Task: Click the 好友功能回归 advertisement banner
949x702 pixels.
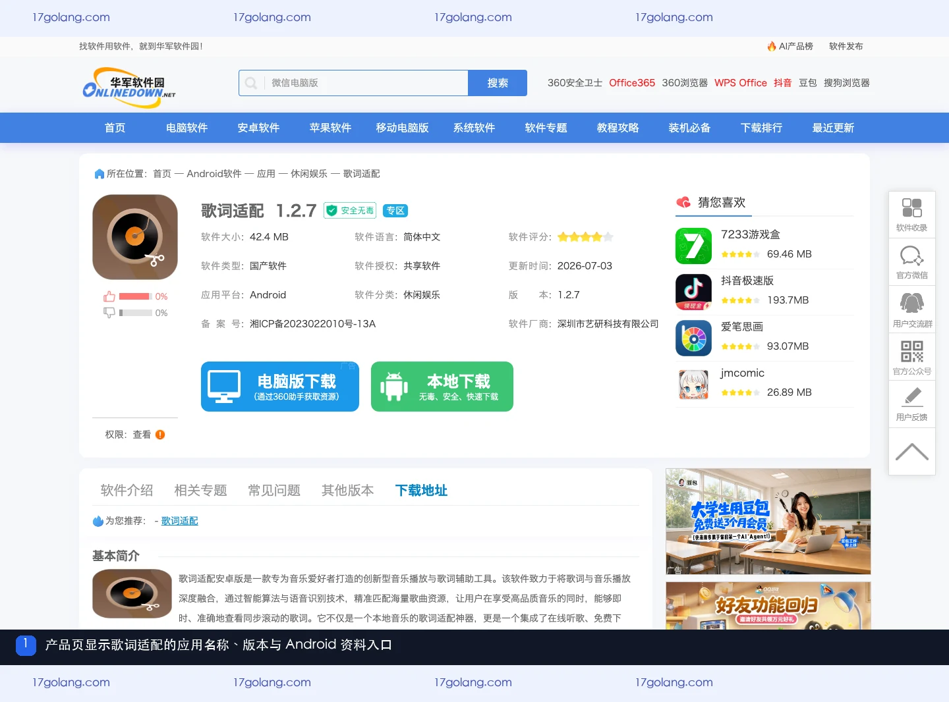Action: click(x=768, y=606)
